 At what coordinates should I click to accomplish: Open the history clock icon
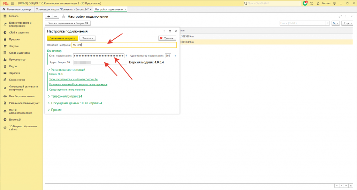tap(311, 3)
